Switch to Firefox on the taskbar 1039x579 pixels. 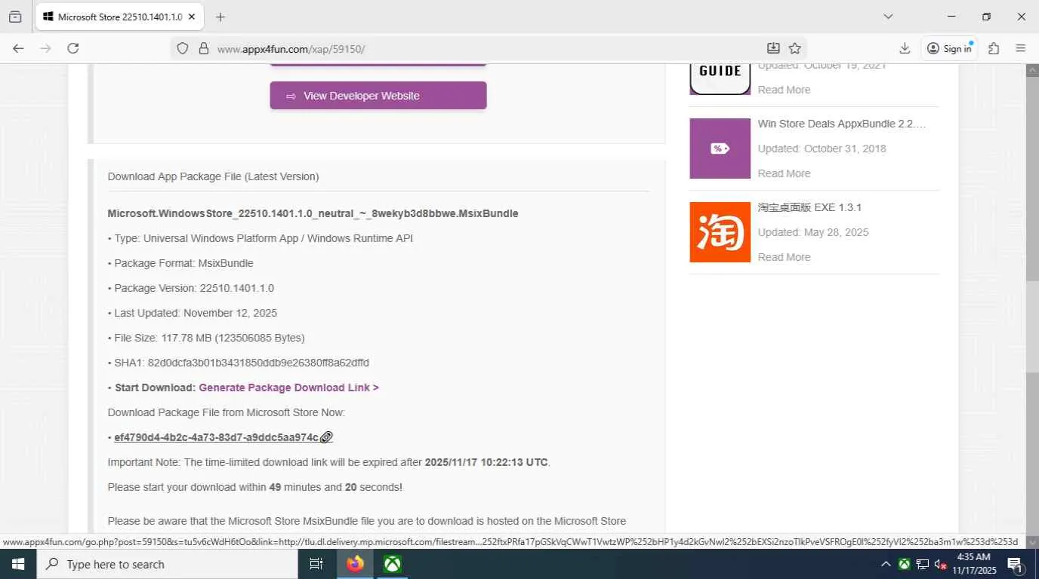click(355, 564)
